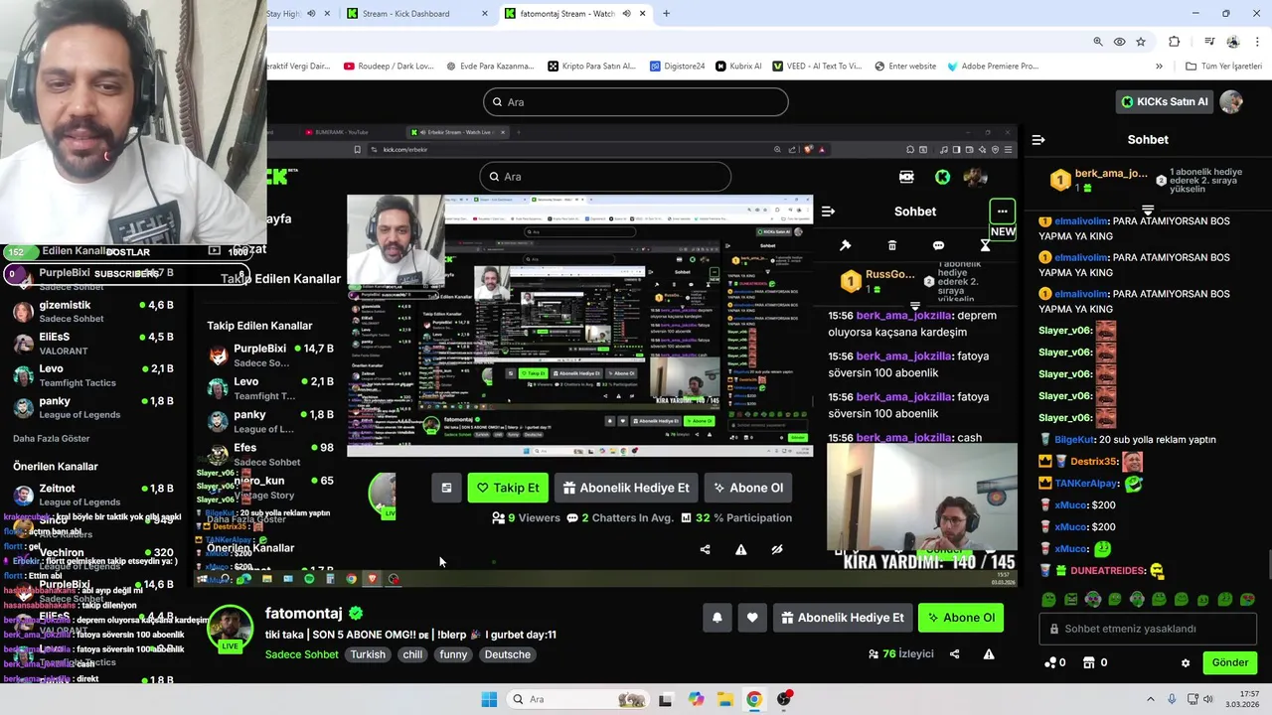Mute the fatomontaj Stream tab audio
1272x715 pixels.
click(x=626, y=14)
